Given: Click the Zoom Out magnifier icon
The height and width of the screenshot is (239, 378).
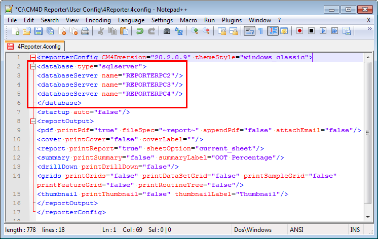Looking at the screenshot, I should 206,31.
